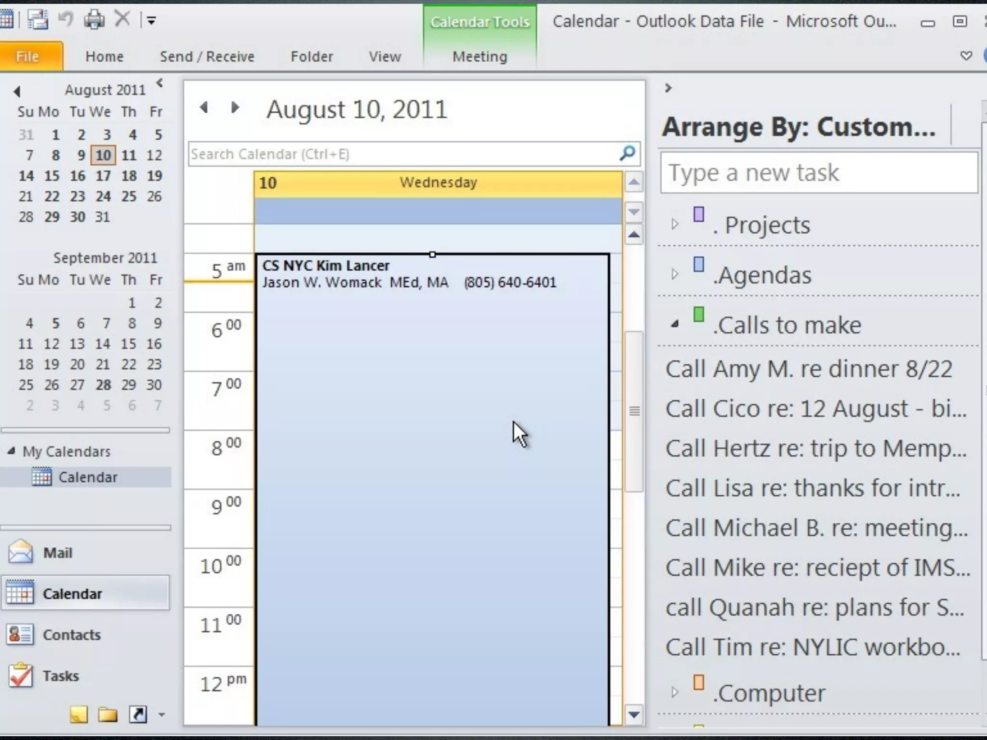Click the Folder List icon at bottom
Image resolution: width=987 pixels, height=740 pixels.
pyautogui.click(x=107, y=714)
